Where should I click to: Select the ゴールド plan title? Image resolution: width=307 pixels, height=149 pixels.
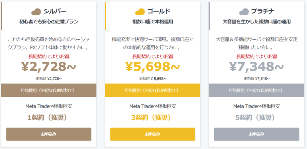pos(159,12)
